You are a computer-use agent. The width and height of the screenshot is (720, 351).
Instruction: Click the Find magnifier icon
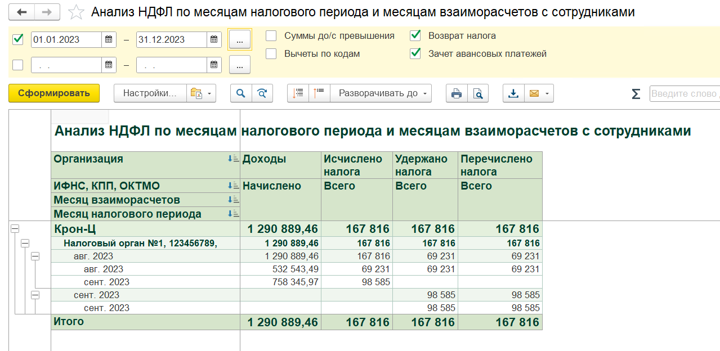point(241,93)
